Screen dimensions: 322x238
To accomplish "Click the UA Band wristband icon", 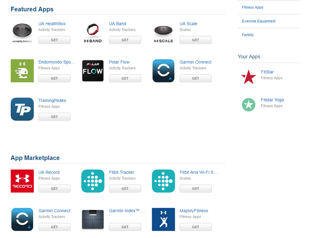I will click(x=93, y=33).
